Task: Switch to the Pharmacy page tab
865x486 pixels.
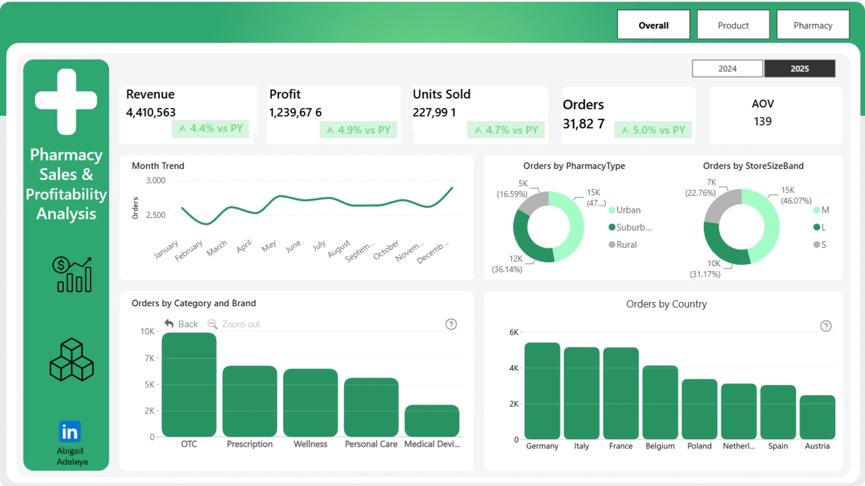Action: coord(813,25)
